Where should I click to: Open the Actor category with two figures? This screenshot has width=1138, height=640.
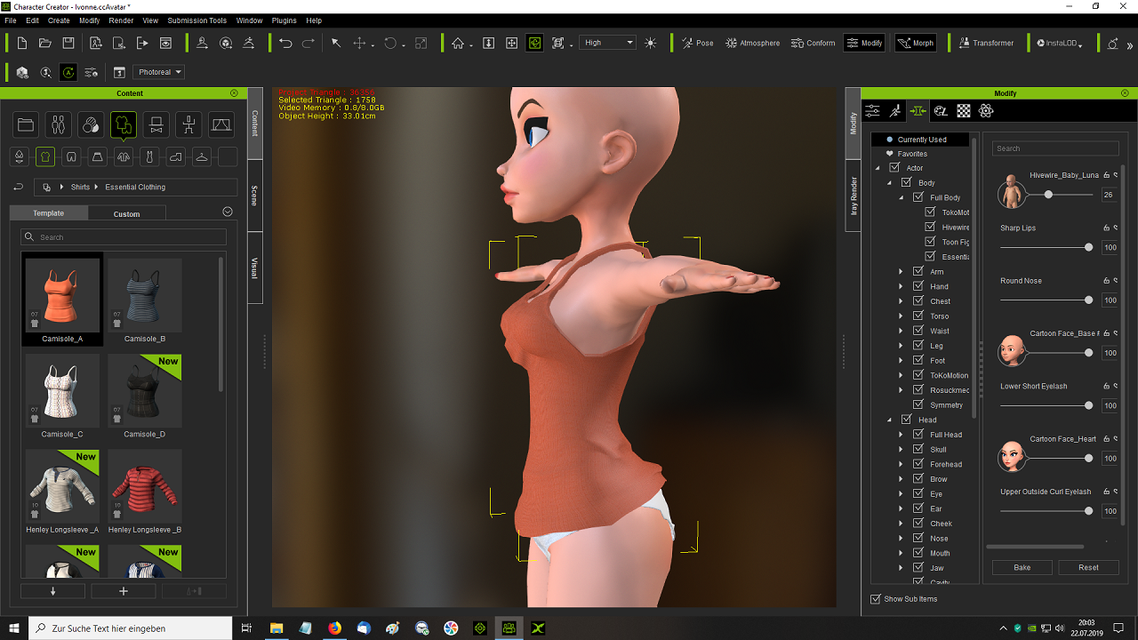tap(58, 124)
